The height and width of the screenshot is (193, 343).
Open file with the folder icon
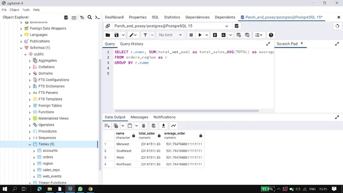click(x=107, y=35)
